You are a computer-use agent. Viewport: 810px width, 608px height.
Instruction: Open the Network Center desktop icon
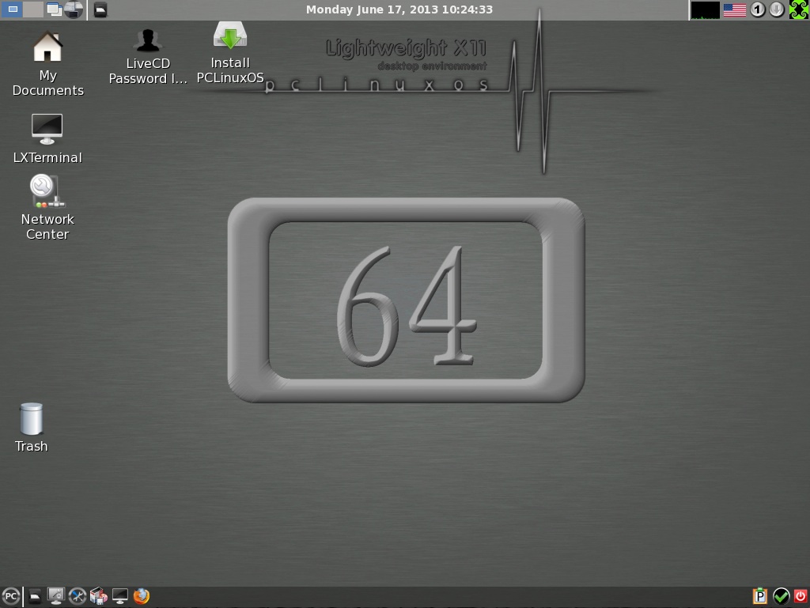click(x=47, y=207)
